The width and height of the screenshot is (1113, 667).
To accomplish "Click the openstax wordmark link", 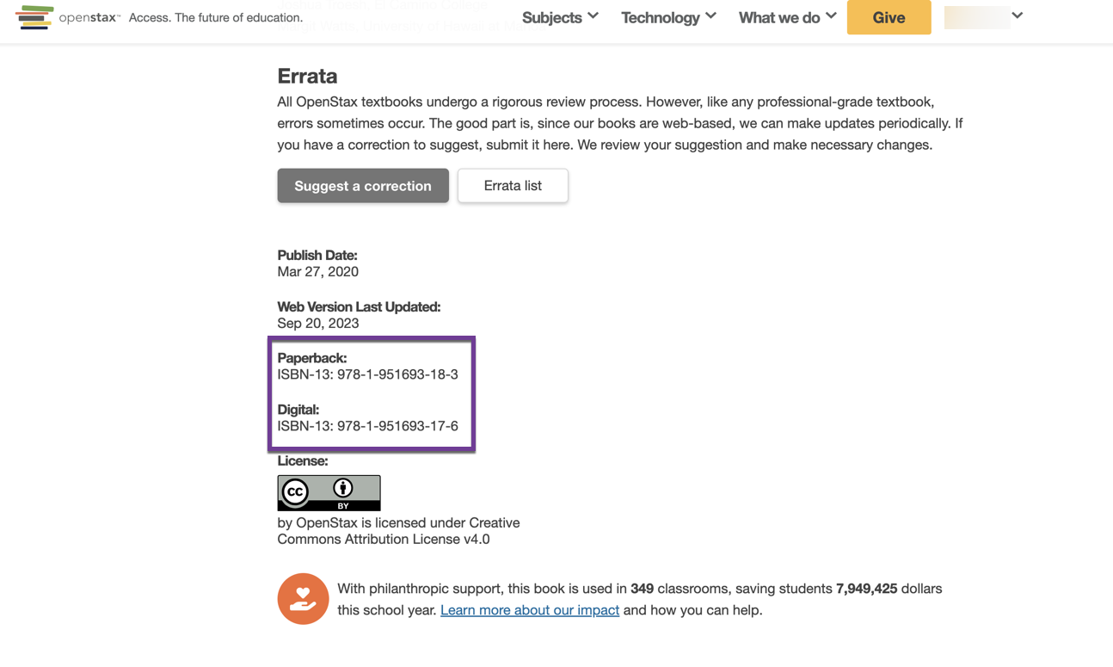I will (x=89, y=16).
